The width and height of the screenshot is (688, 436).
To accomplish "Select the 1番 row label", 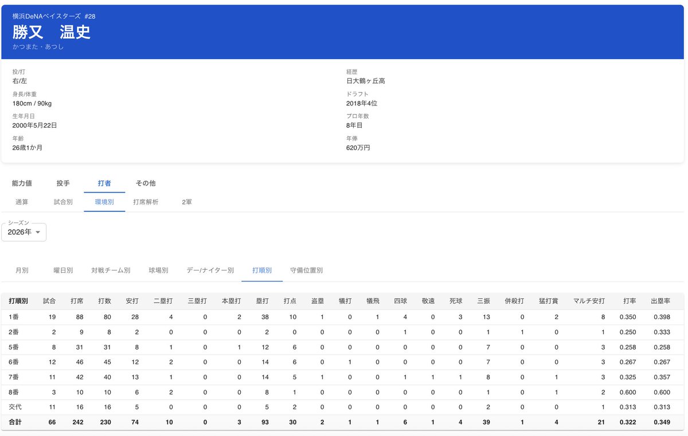I will click(x=14, y=317).
